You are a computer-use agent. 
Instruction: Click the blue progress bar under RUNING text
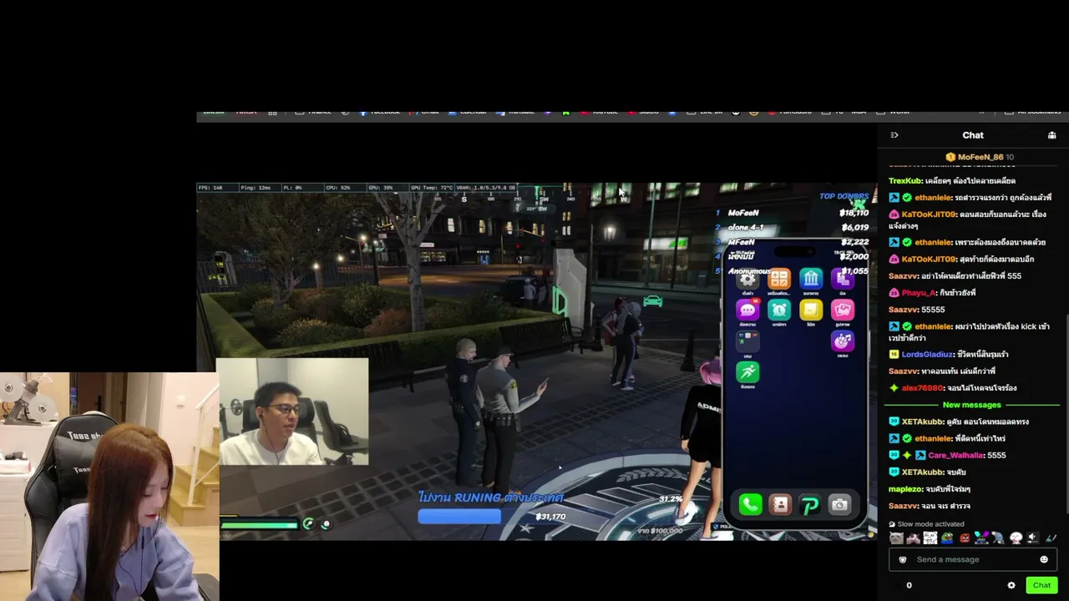click(460, 517)
